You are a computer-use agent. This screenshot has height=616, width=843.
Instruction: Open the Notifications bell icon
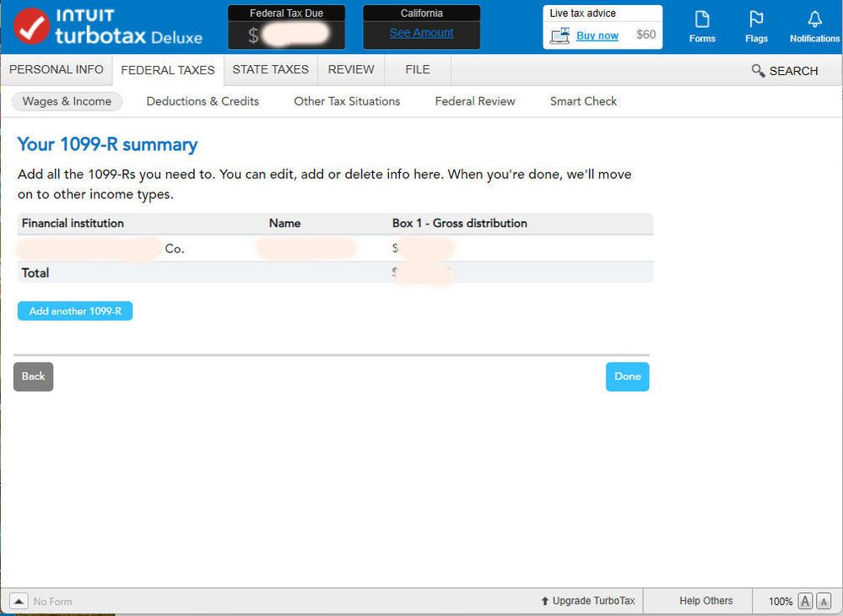pyautogui.click(x=814, y=20)
